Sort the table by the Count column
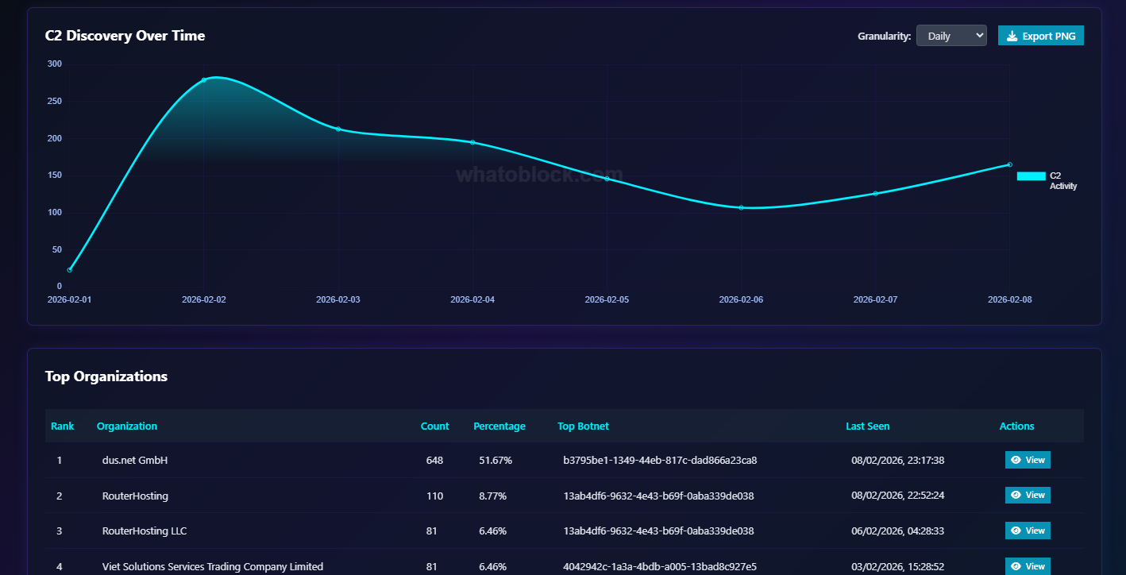Viewport: 1126px width, 575px height. [x=434, y=426]
